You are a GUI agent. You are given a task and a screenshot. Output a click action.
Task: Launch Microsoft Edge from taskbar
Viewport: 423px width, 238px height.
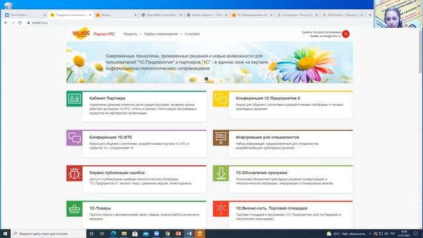113,233
